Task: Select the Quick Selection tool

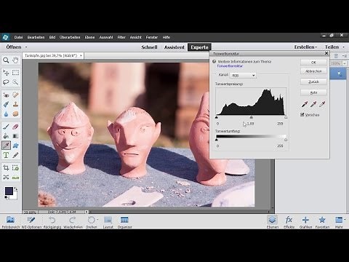Action: (x=15, y=82)
